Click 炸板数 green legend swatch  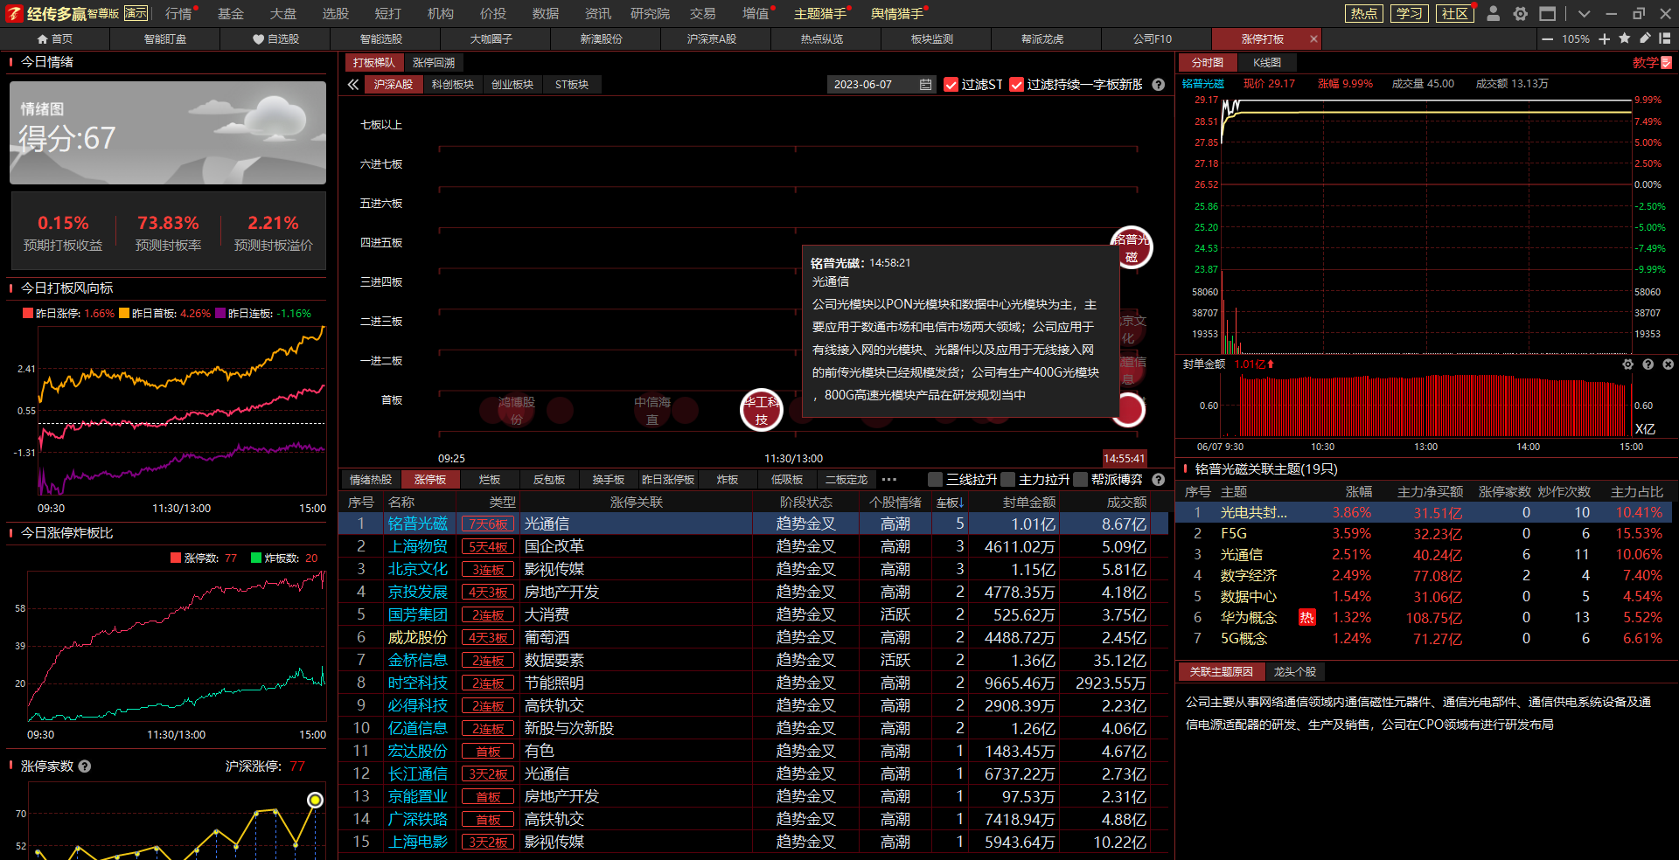(256, 558)
